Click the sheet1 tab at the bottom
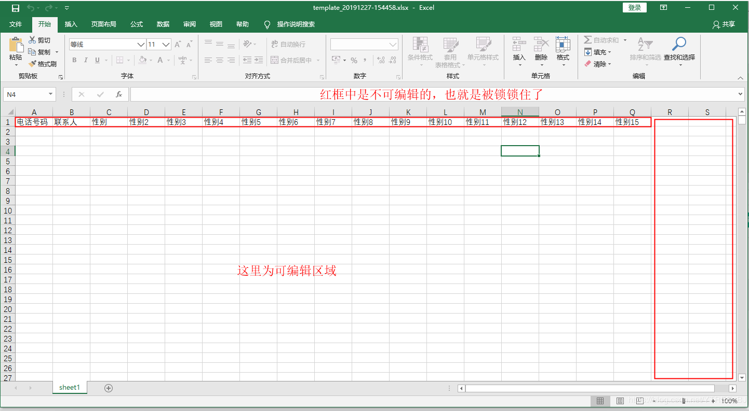Image resolution: width=749 pixels, height=411 pixels. [x=70, y=387]
